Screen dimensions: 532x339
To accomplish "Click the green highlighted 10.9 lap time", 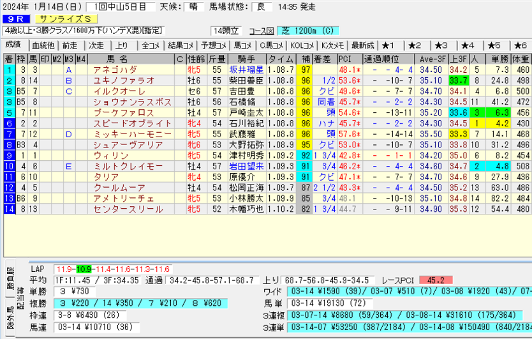I will pos(85,269).
